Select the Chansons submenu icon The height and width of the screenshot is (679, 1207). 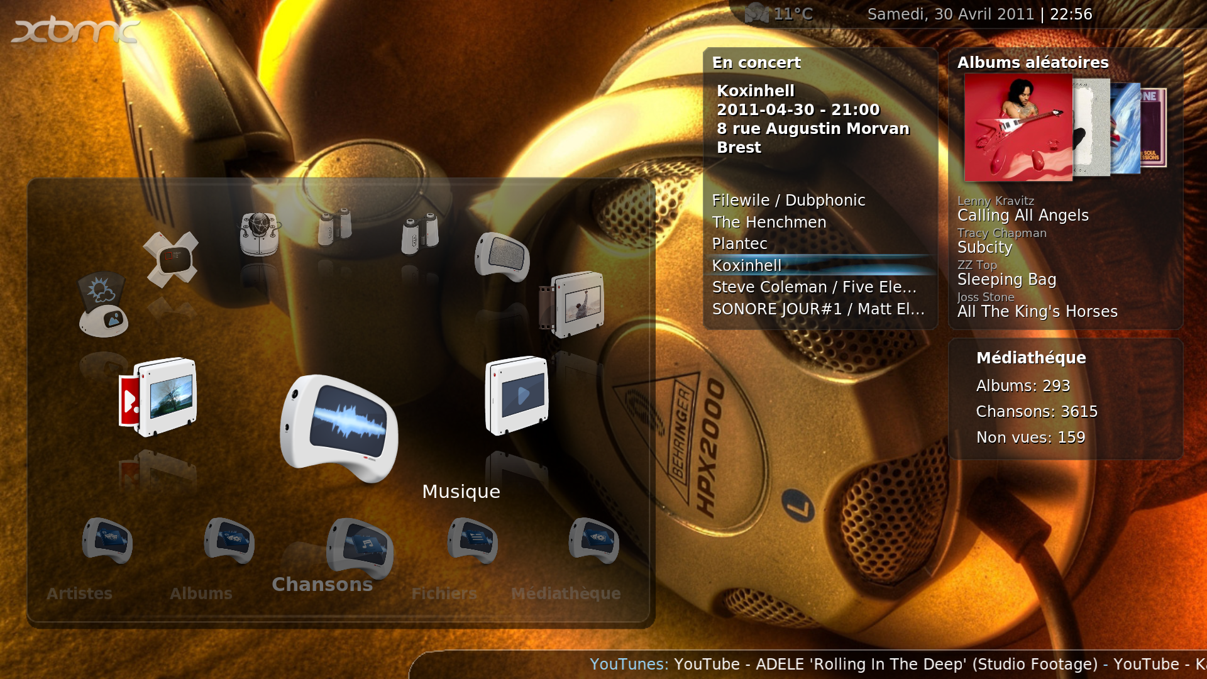pos(360,548)
